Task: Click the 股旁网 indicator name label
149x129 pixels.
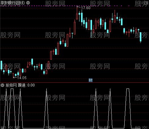Action: pos(11,85)
